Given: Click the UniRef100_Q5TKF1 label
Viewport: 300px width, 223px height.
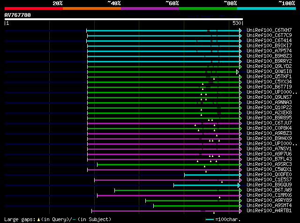Looking at the screenshot, I should 269,77.
